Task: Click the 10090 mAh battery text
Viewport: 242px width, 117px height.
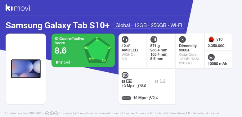Action: [217, 64]
